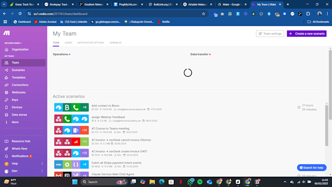
Task: Select the TEAM tab
Action: pos(56,42)
